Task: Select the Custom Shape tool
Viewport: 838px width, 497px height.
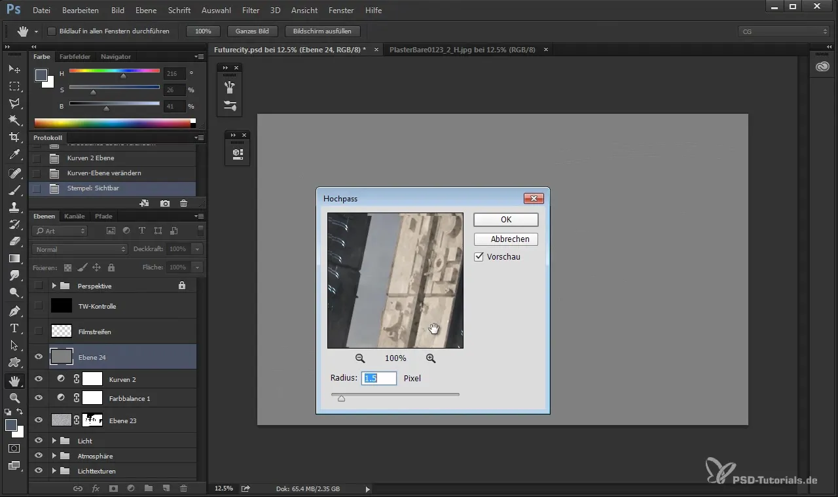Action: click(14, 362)
